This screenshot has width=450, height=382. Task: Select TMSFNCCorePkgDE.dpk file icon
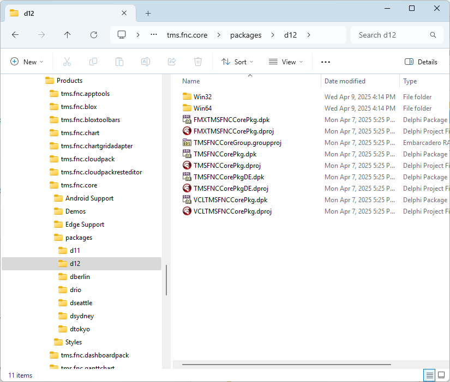187,177
